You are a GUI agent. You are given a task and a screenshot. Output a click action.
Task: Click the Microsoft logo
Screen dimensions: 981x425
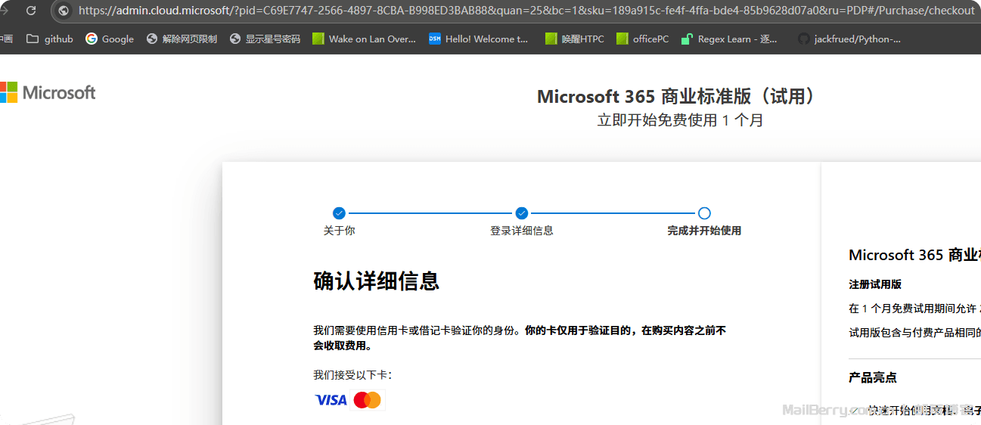[x=48, y=92]
